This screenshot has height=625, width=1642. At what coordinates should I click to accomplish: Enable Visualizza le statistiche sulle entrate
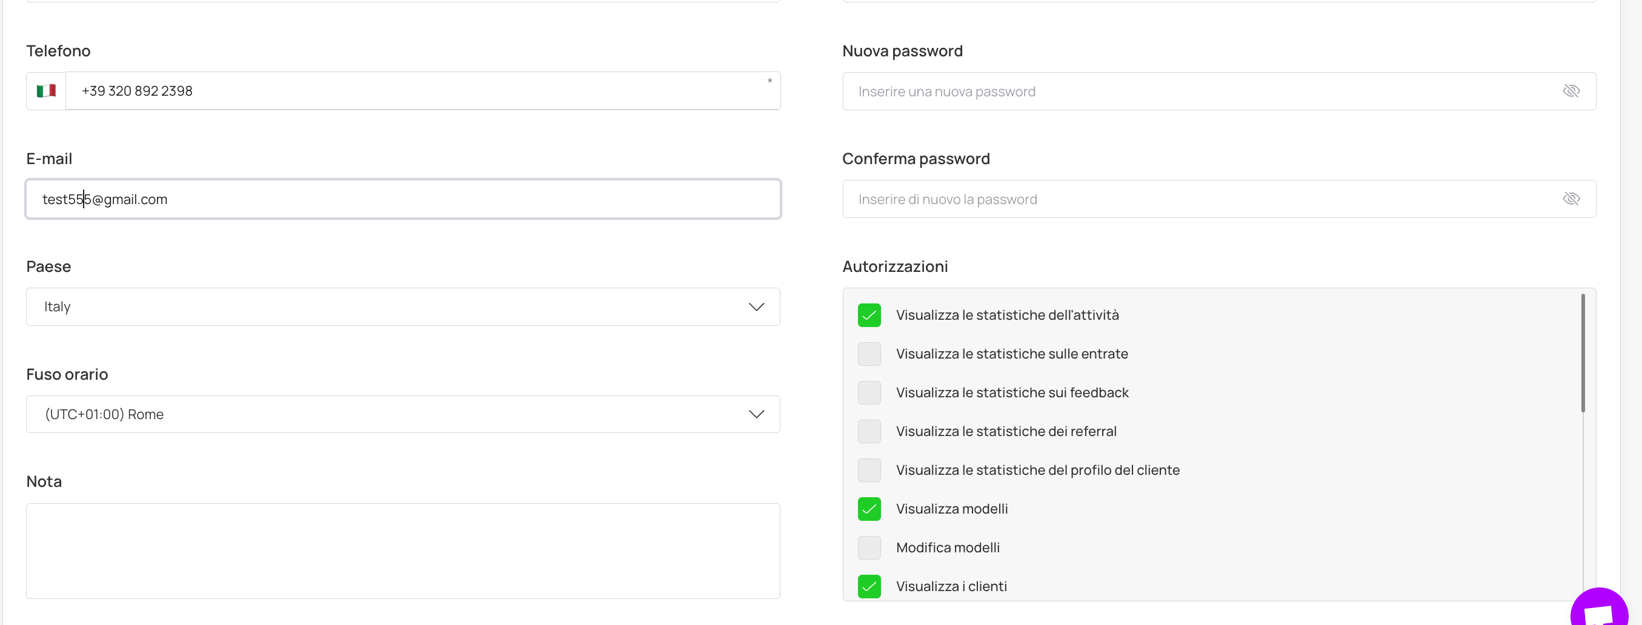click(869, 354)
